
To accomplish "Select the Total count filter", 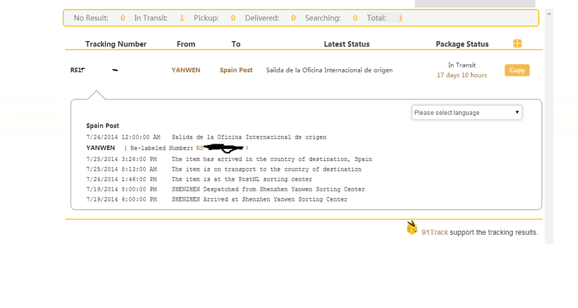I will (x=385, y=18).
